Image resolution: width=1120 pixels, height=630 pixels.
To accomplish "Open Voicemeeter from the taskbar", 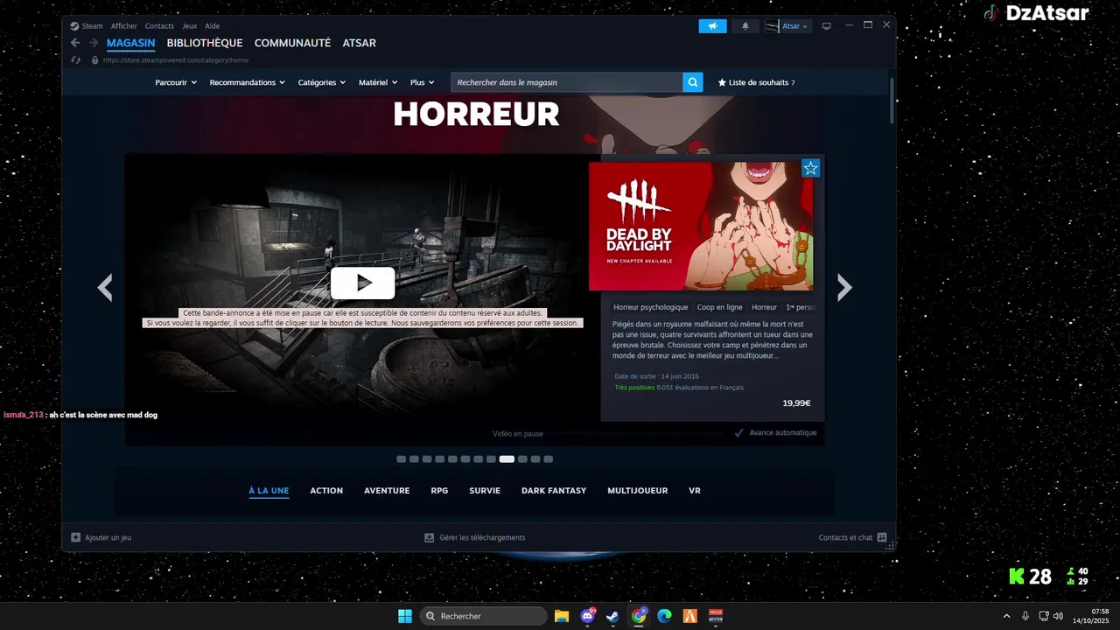I will [x=716, y=616].
